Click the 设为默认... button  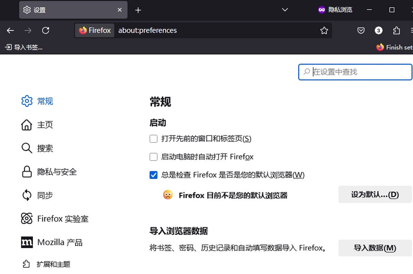375,195
